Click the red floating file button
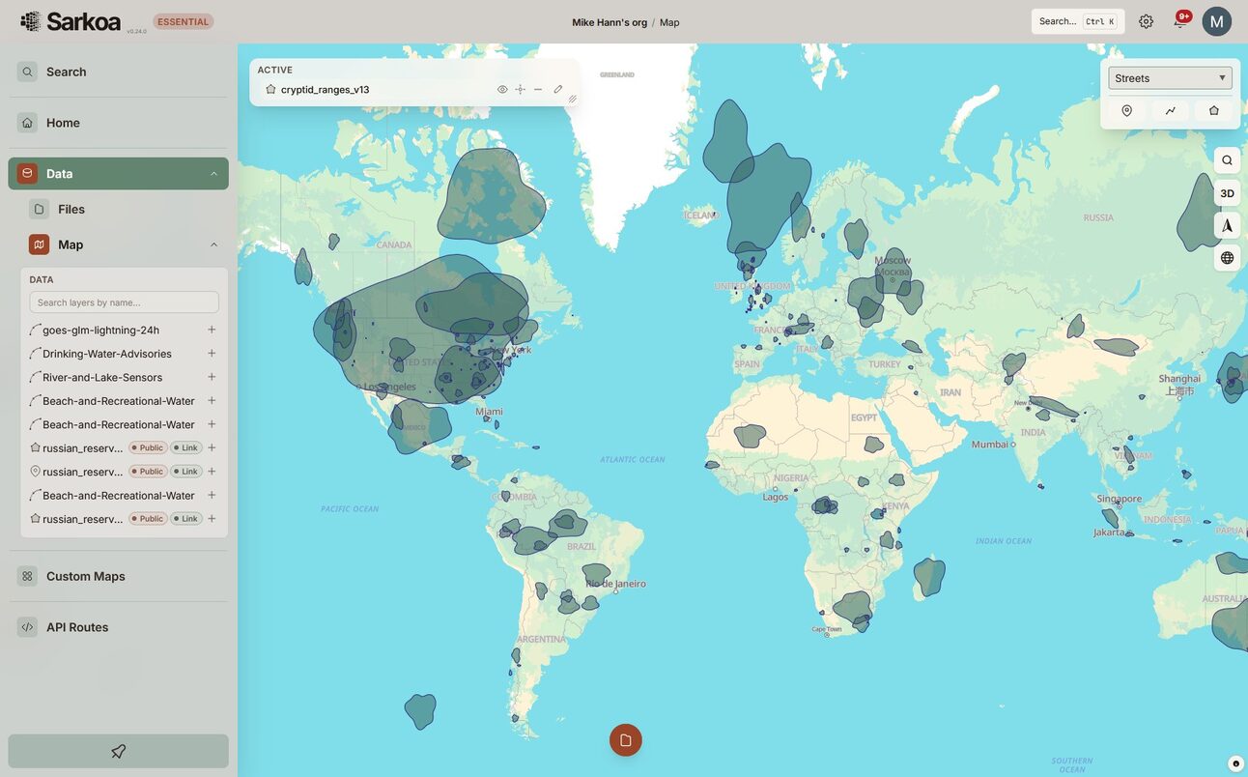1248x777 pixels. (626, 740)
